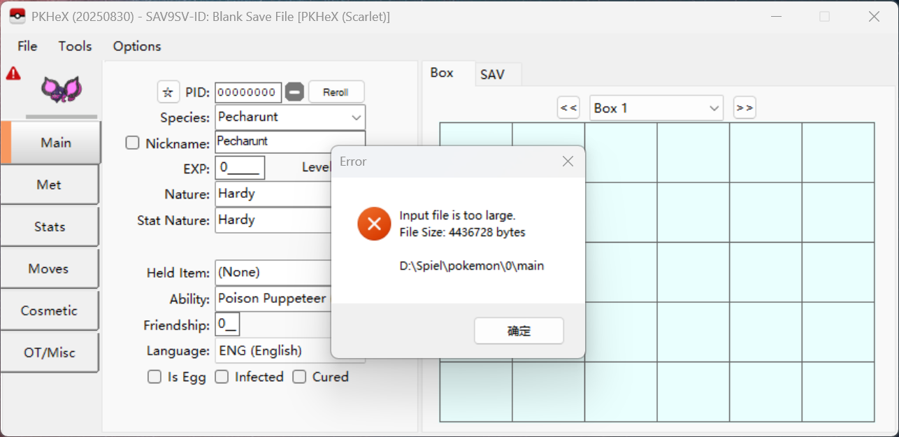Open the Tools menu

(x=75, y=46)
